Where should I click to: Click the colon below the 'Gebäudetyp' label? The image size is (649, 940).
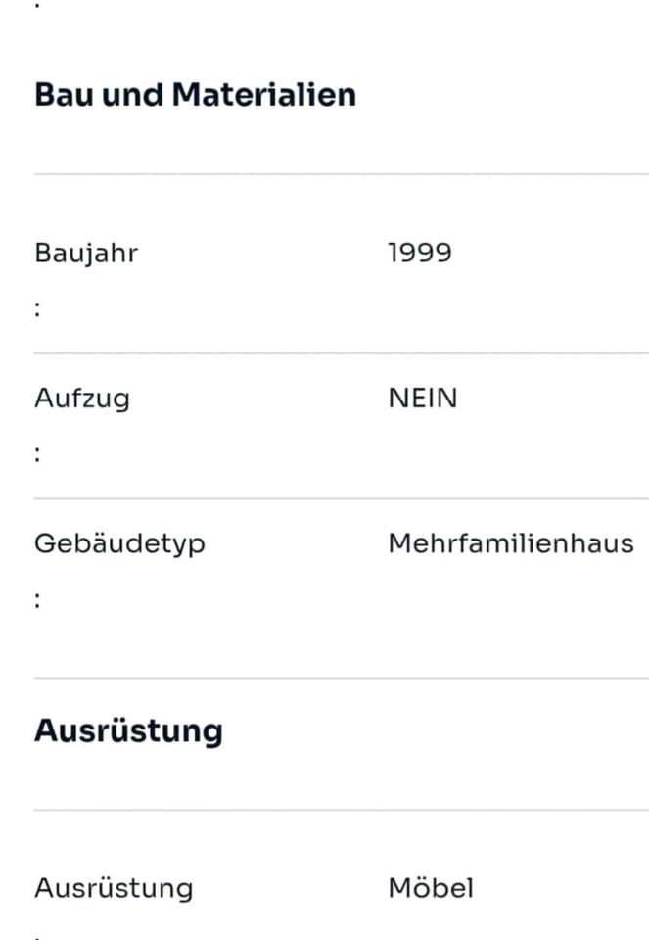pyautogui.click(x=37, y=600)
